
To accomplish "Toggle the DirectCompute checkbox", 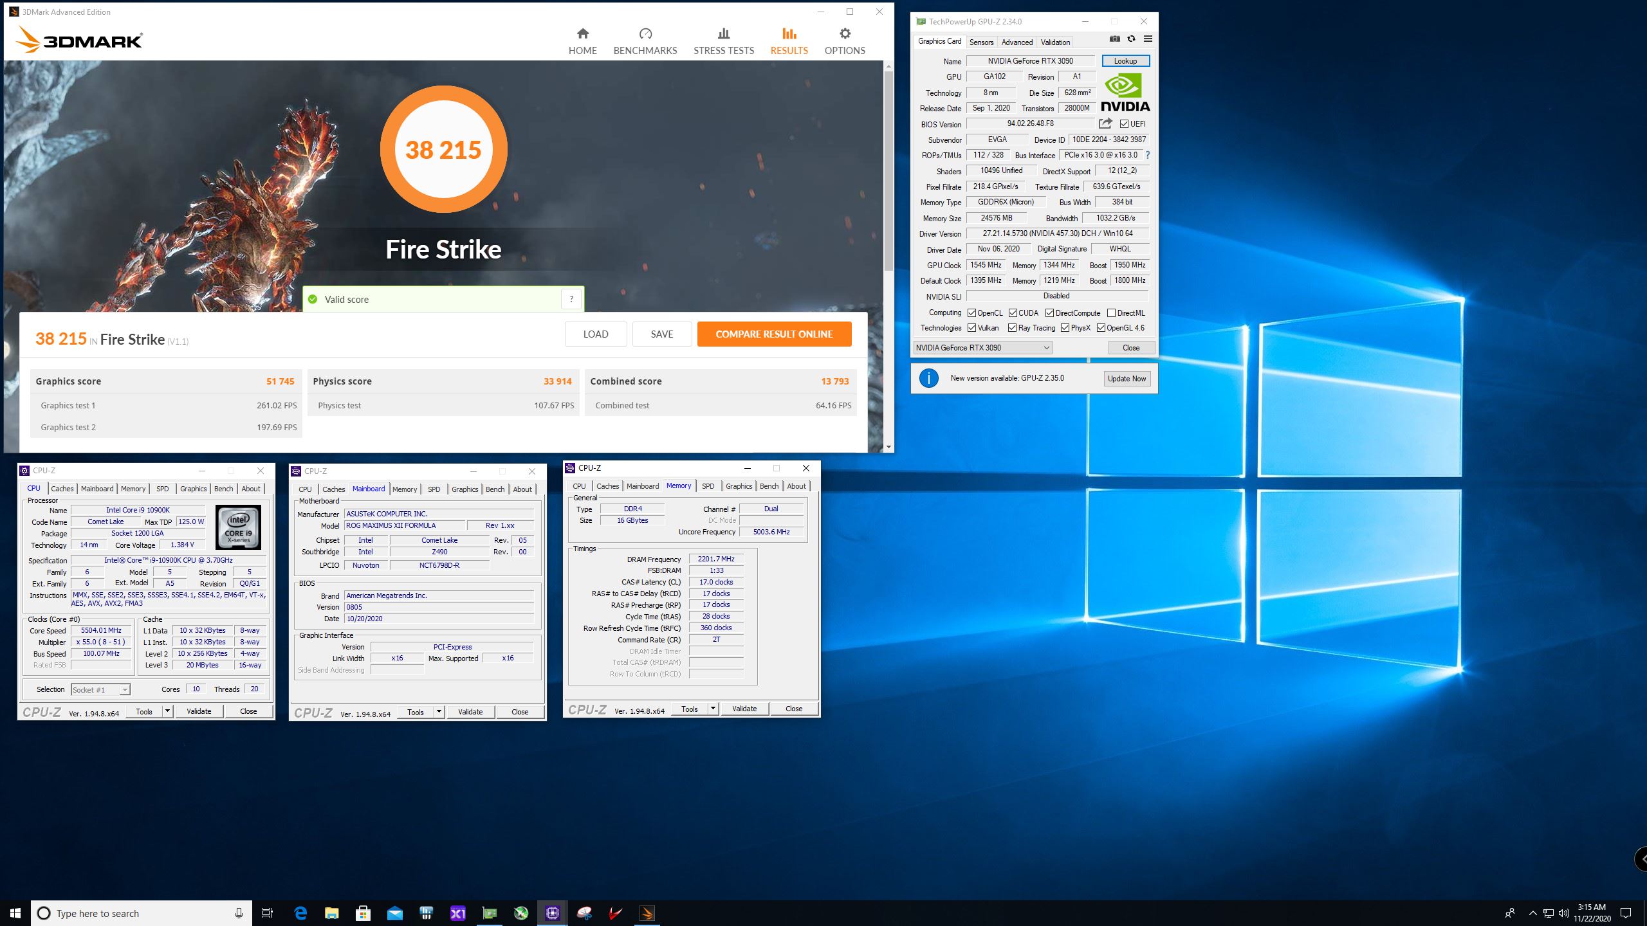I will pyautogui.click(x=1049, y=313).
